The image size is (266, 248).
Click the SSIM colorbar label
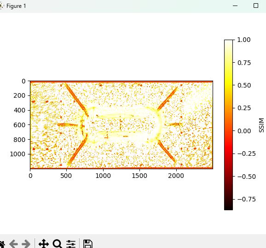[261, 125]
